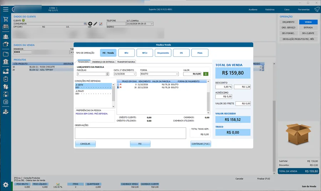
Task: Select A PRAZO predefined condition
Action: (x=93, y=92)
